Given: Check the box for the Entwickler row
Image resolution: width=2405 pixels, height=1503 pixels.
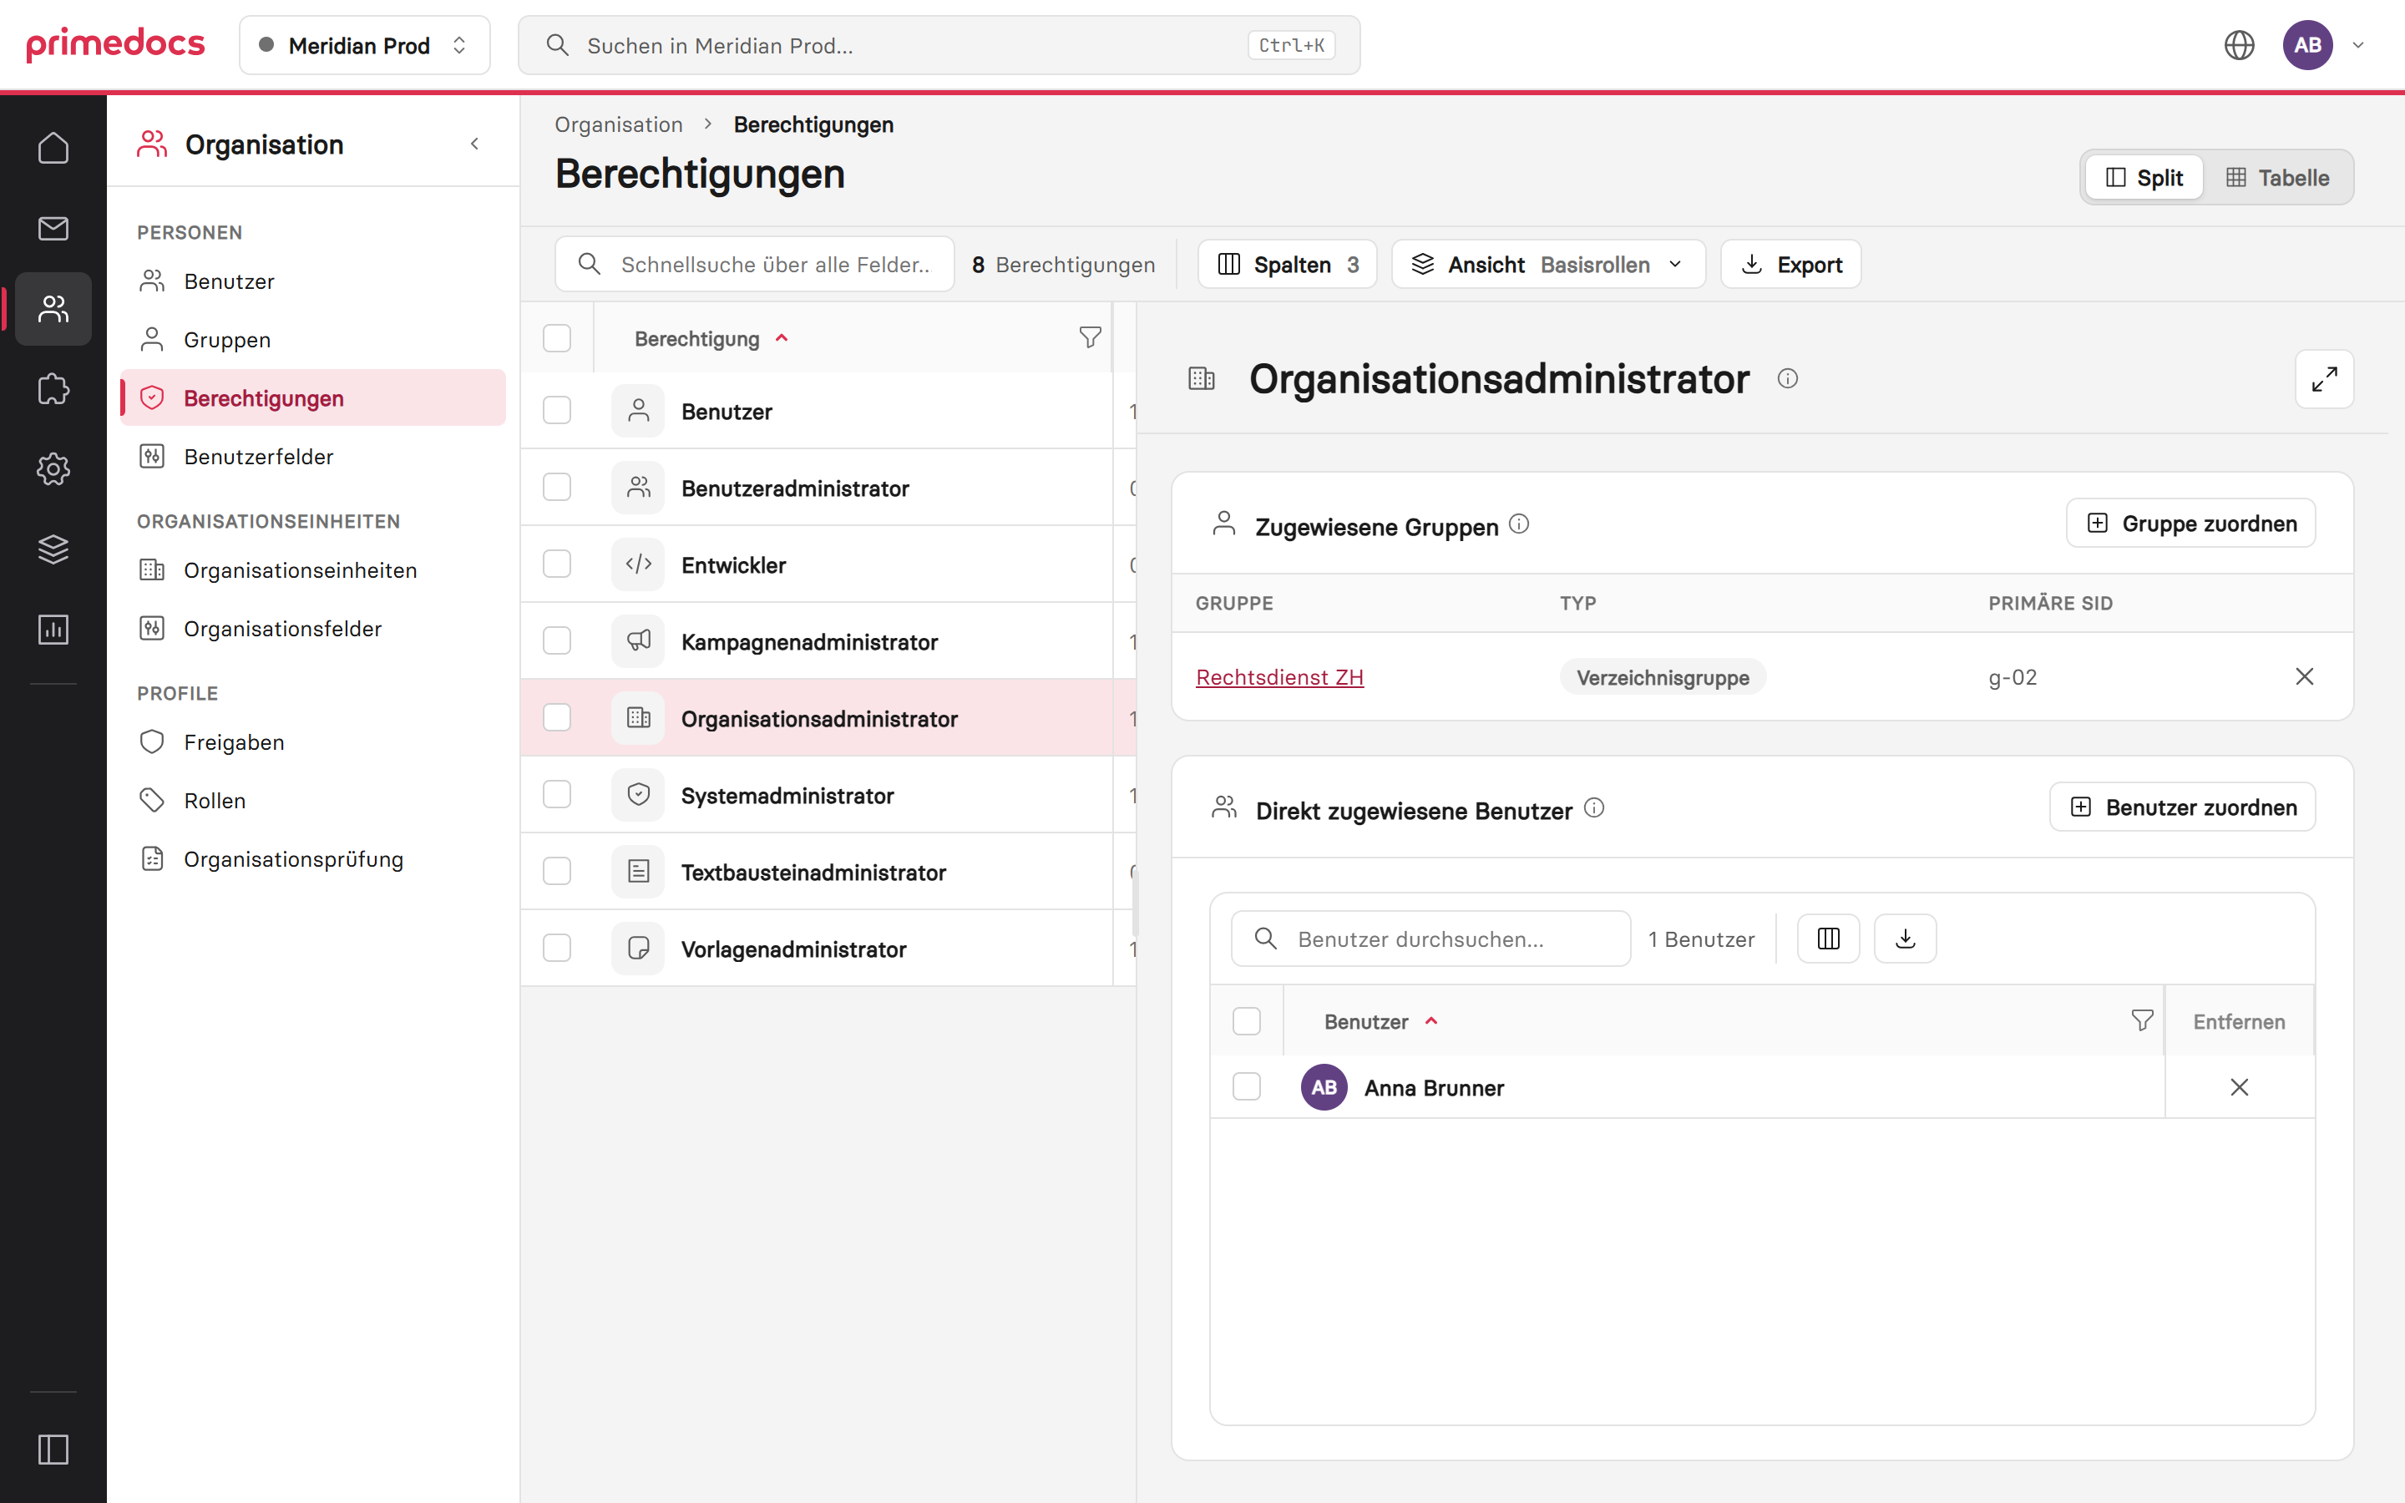Looking at the screenshot, I should [x=556, y=564].
